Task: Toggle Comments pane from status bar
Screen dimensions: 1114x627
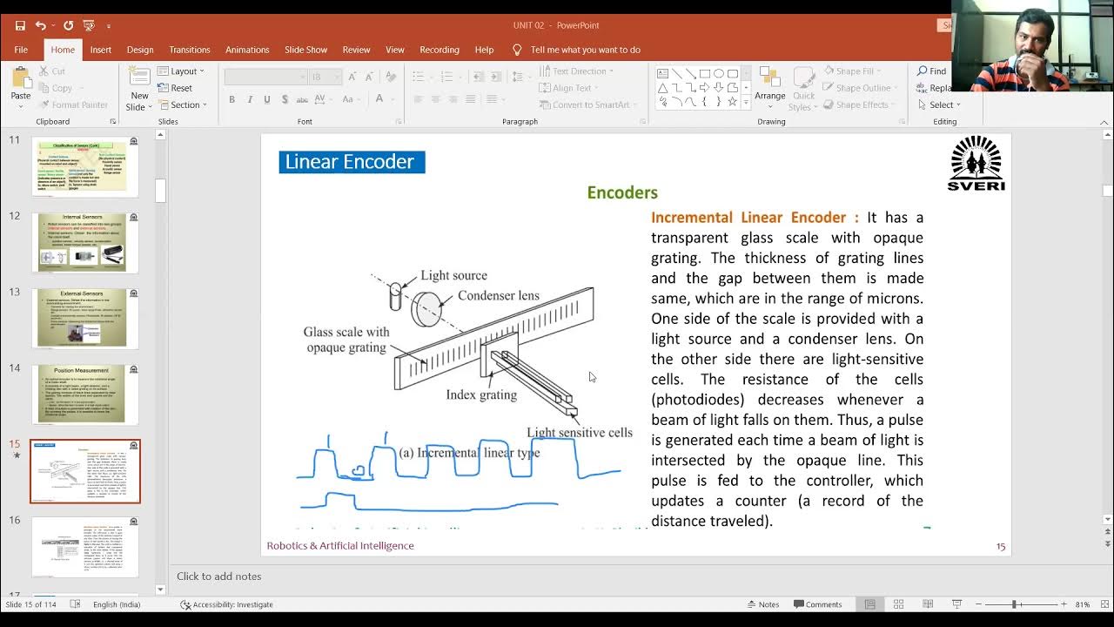Action: pyautogui.click(x=817, y=604)
